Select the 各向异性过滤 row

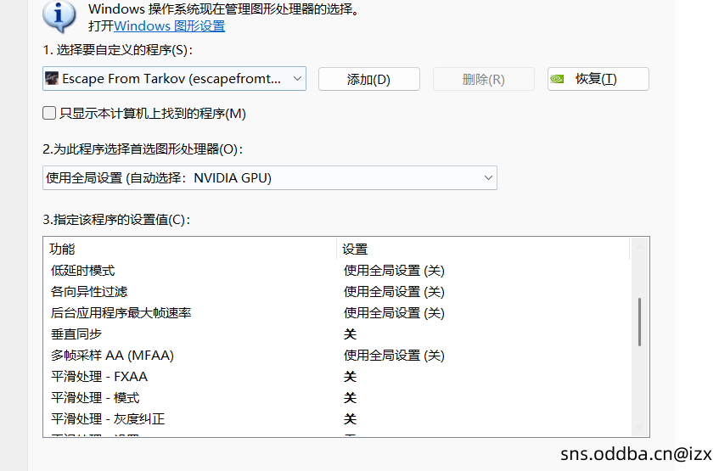(x=336, y=292)
